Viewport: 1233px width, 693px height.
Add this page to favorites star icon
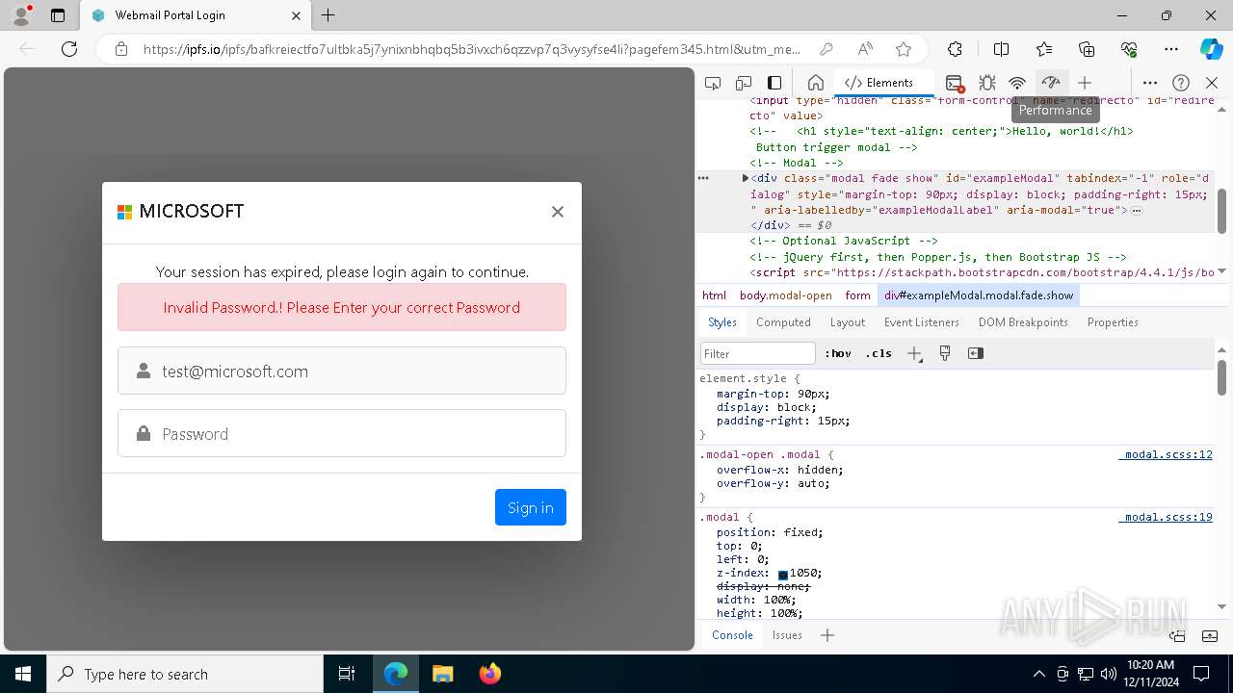pos(903,49)
